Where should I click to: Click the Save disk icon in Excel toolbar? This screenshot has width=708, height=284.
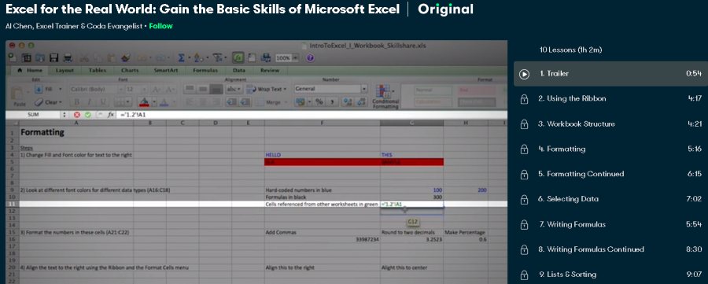[x=54, y=57]
